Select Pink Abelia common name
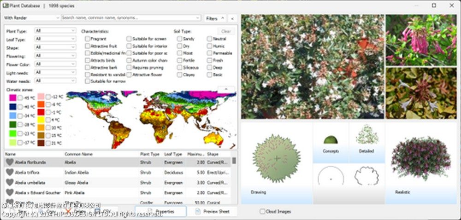The image size is (461, 220). click(74, 193)
